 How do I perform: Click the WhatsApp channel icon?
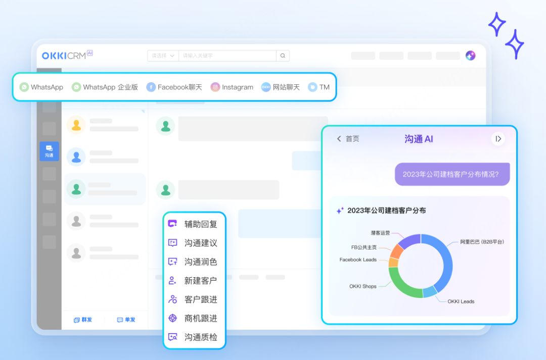tap(24, 87)
